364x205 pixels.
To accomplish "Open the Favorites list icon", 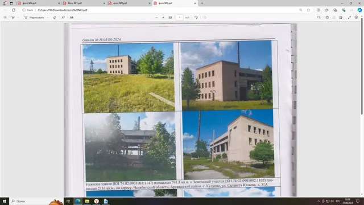I will (x=326, y=10).
